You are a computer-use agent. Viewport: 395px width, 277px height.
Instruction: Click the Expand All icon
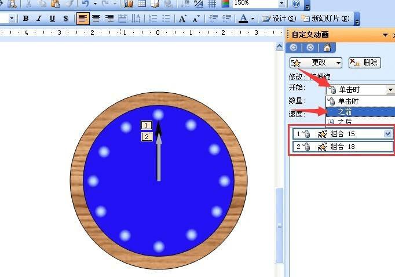pyautogui.click(x=186, y=3)
